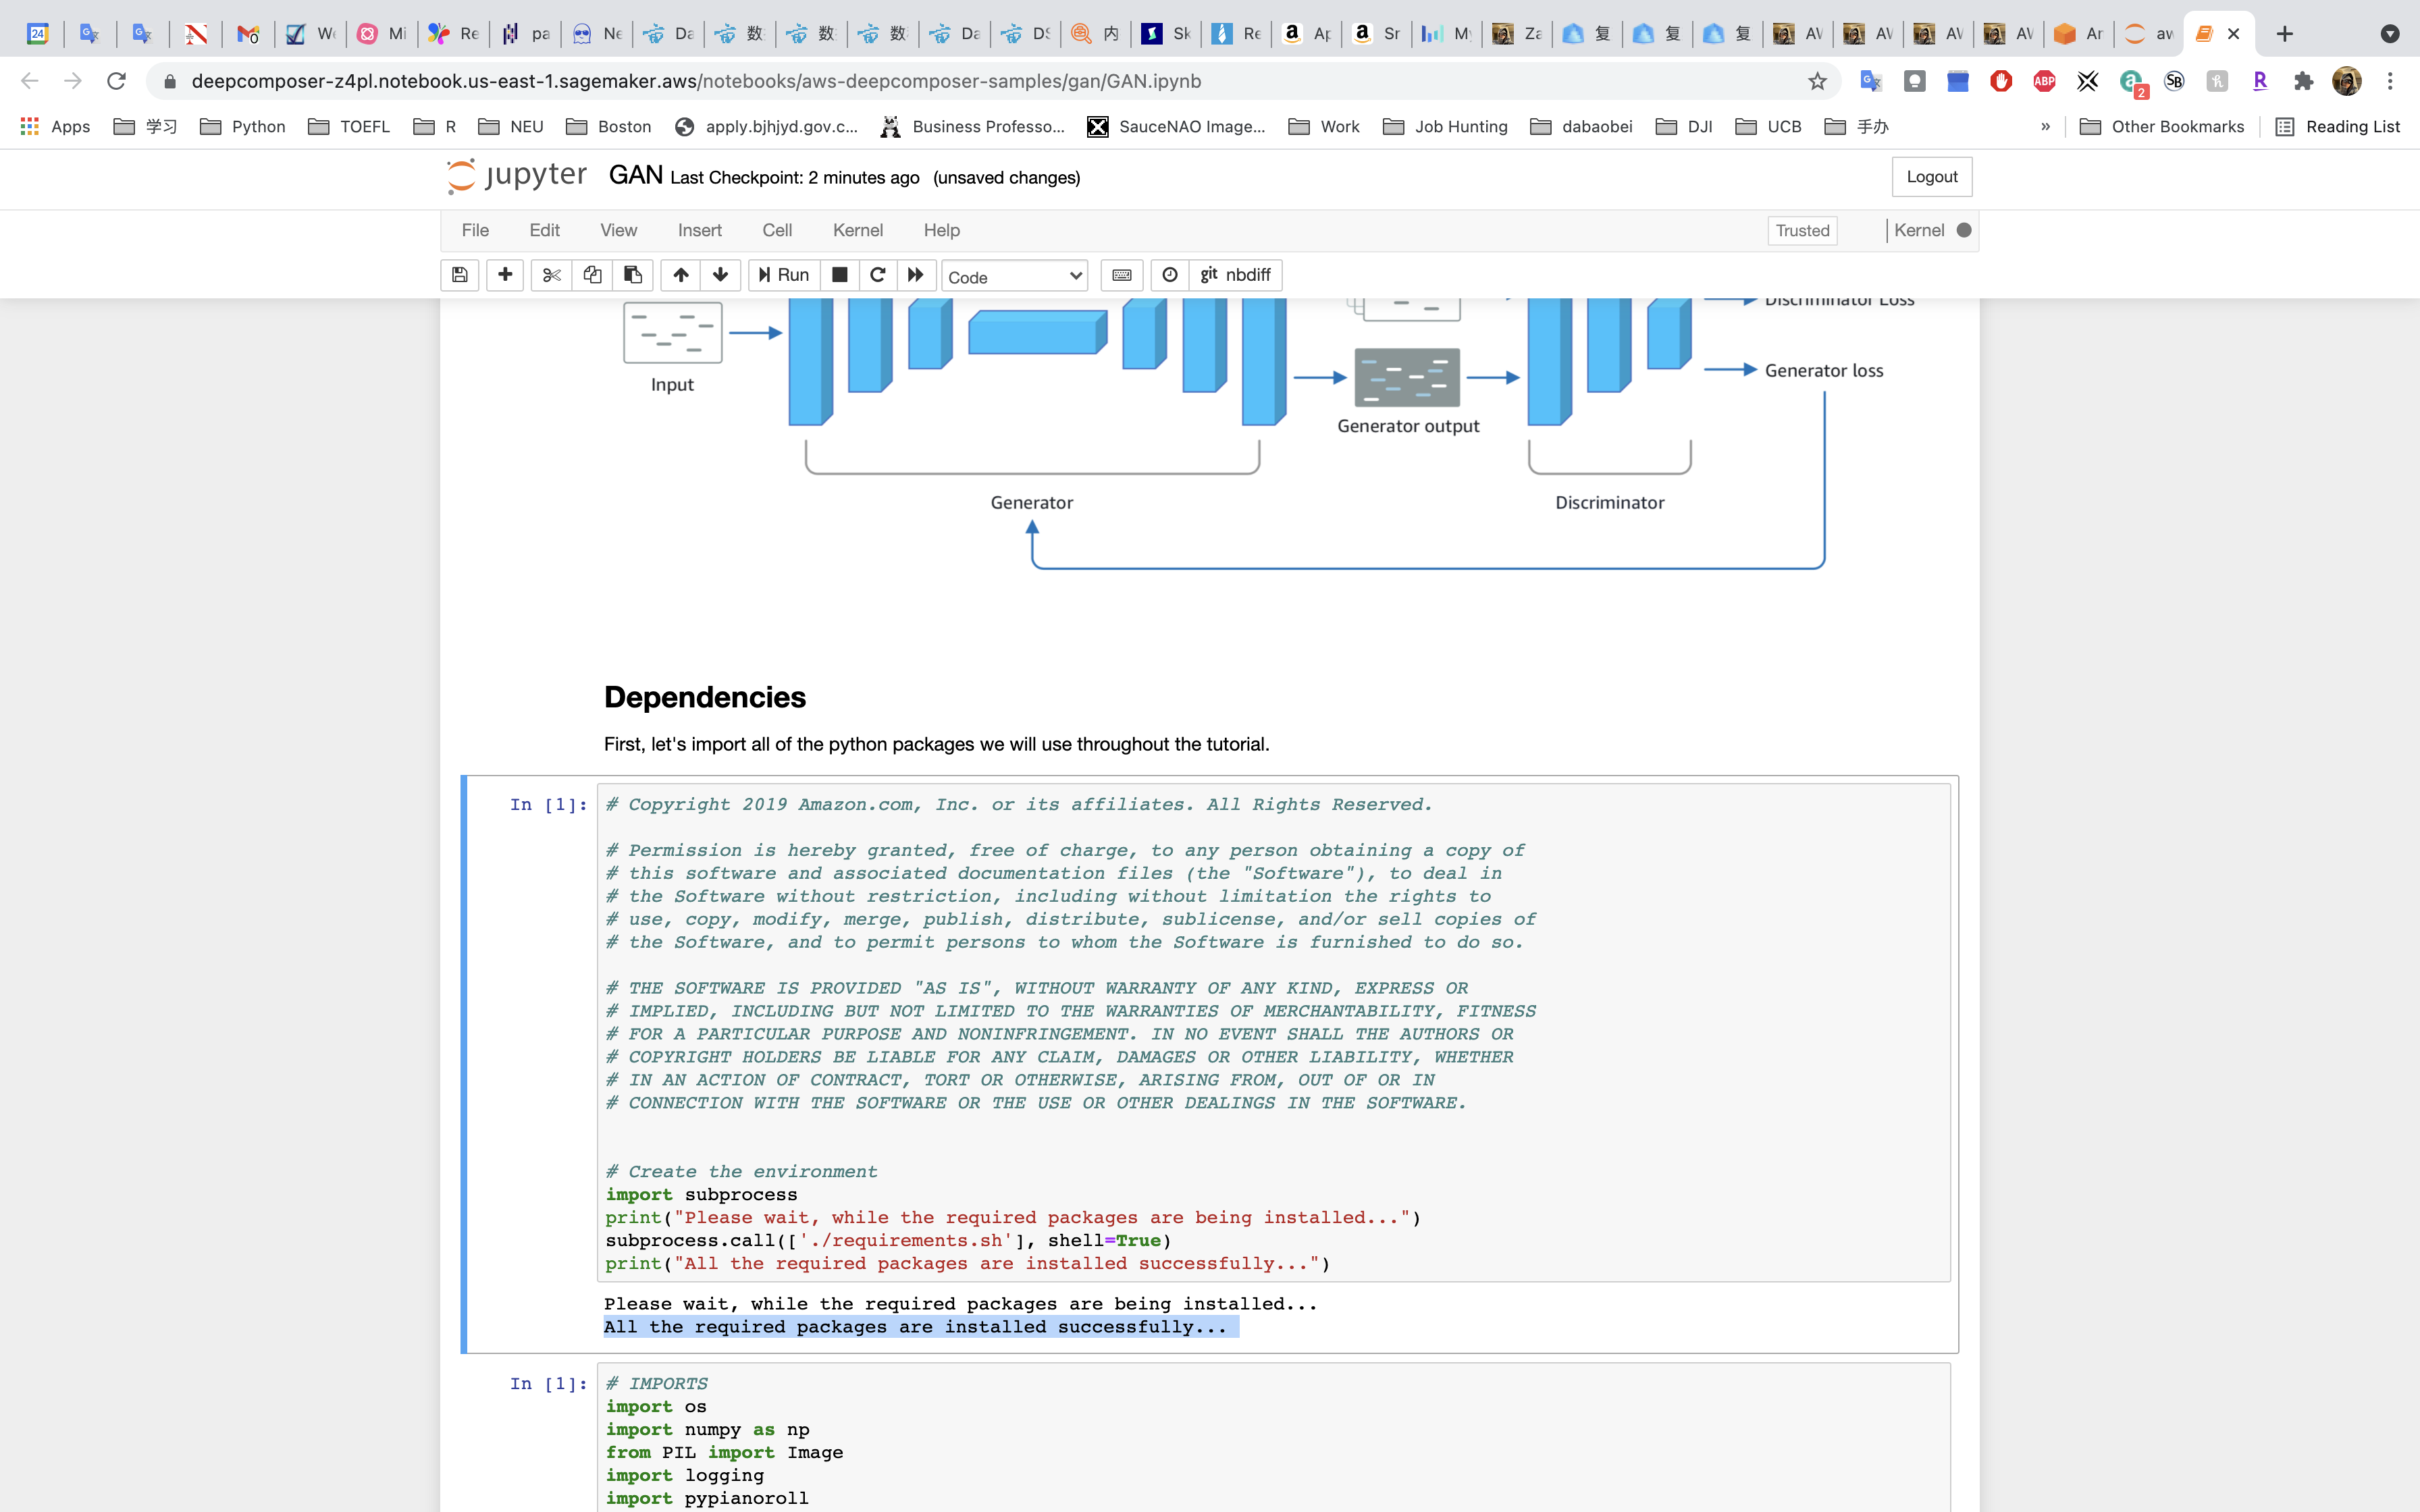Toggle the Trusted notebook indicator
The image size is (2420, 1512).
[x=1802, y=231]
